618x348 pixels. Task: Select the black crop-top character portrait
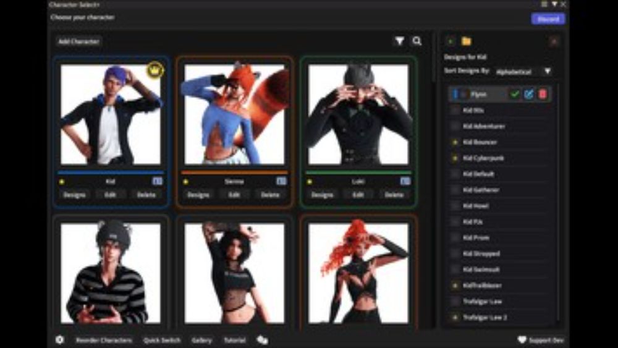(x=234, y=273)
